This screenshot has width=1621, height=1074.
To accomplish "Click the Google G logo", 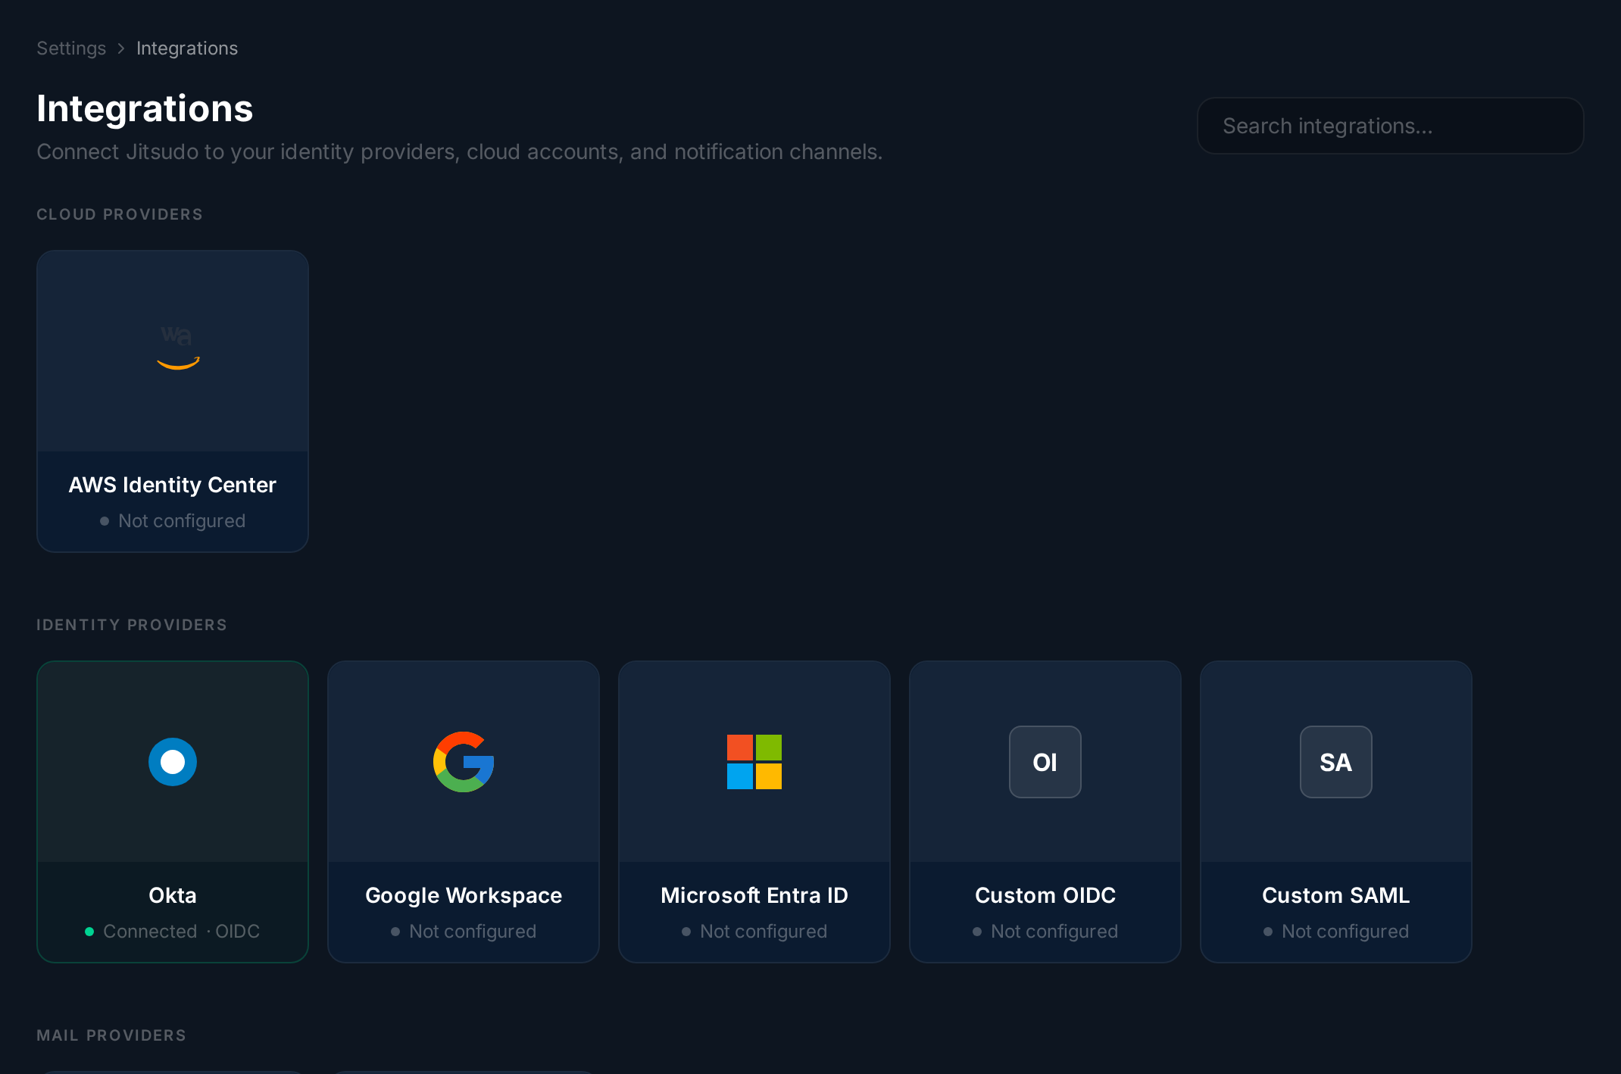I will [464, 762].
